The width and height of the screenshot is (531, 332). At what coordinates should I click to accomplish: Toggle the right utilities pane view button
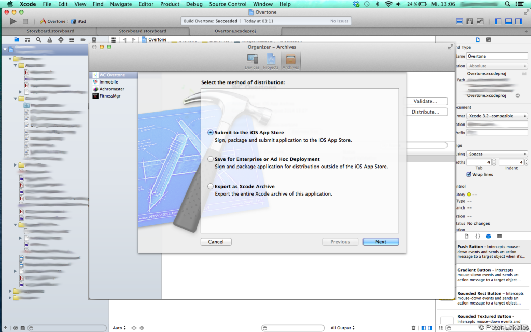coord(519,21)
